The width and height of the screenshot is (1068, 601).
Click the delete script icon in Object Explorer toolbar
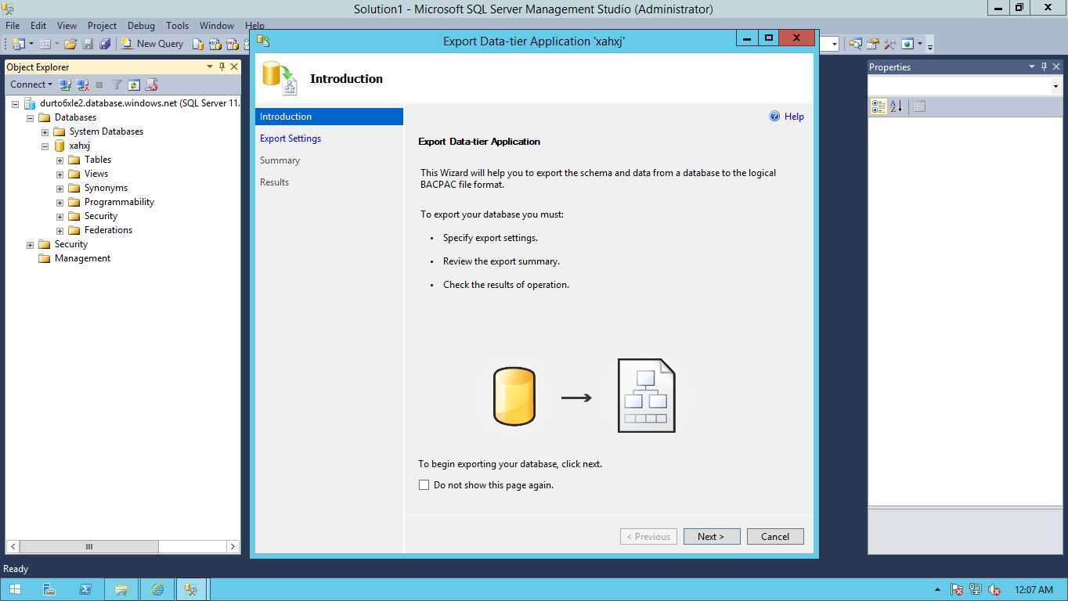151,85
